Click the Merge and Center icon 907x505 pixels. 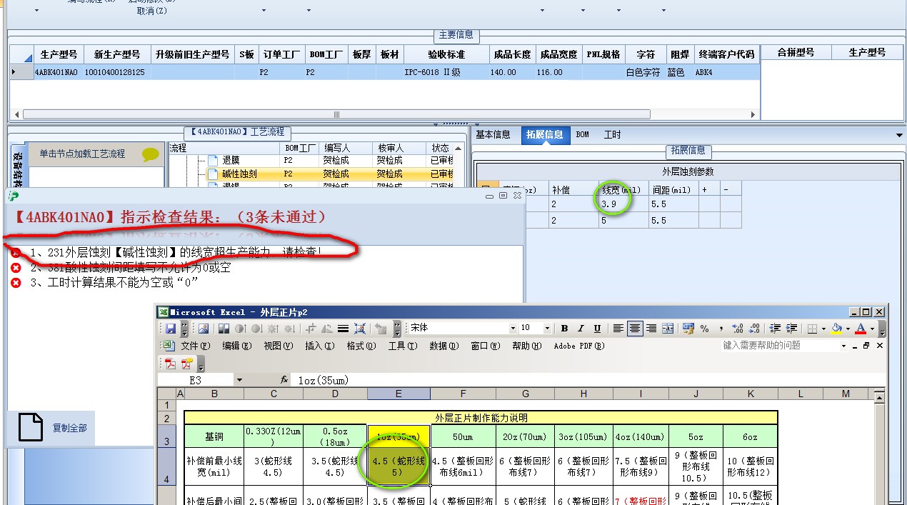(x=668, y=329)
